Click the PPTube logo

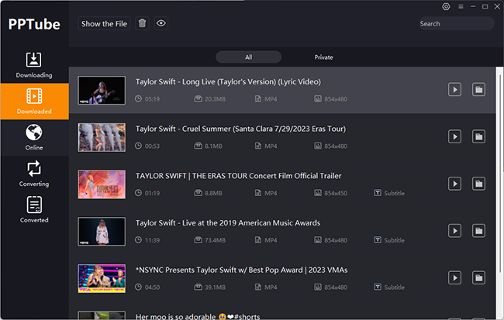pyautogui.click(x=34, y=25)
